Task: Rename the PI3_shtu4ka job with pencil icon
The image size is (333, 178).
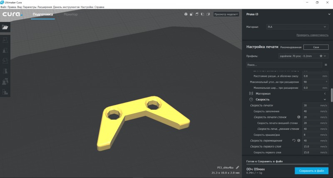Action: (x=237, y=167)
